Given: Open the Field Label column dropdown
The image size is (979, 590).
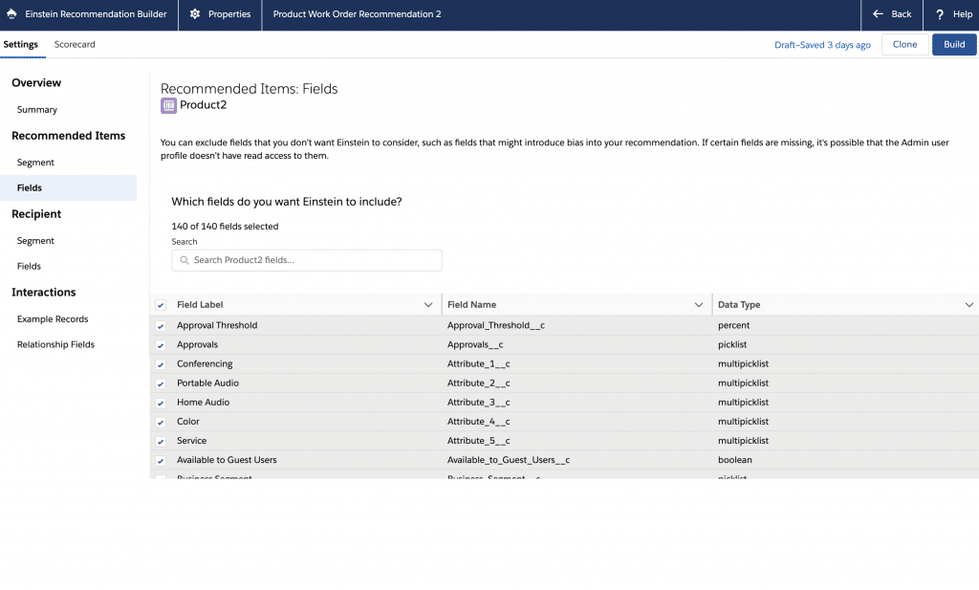Looking at the screenshot, I should tap(428, 305).
